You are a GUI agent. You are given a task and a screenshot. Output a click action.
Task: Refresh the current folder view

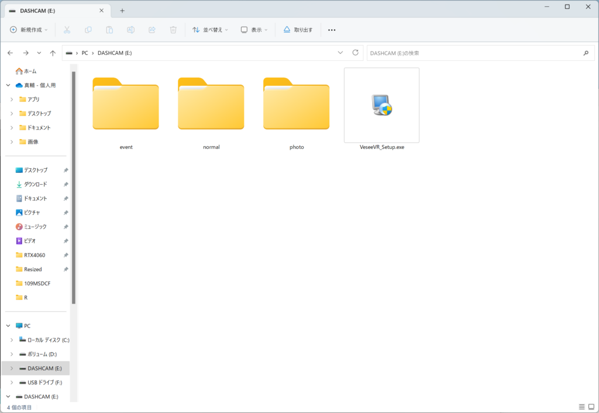[x=355, y=53]
